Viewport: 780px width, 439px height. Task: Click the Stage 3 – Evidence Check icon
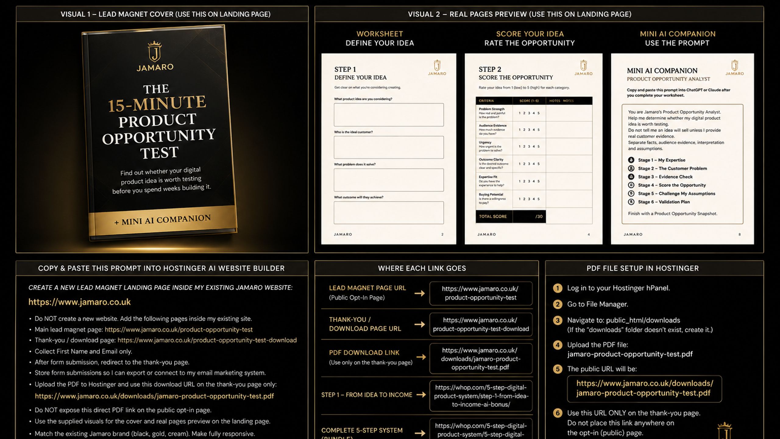pyautogui.click(x=631, y=177)
